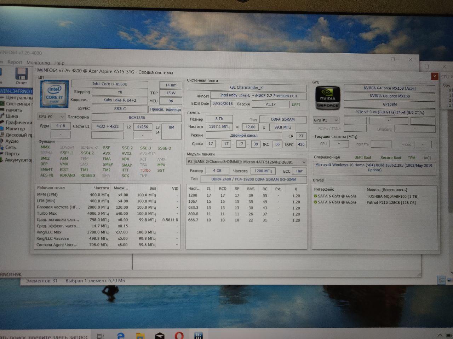Click the SR3LC SSPEC field
The width and height of the screenshot is (453, 339).
(x=120, y=109)
